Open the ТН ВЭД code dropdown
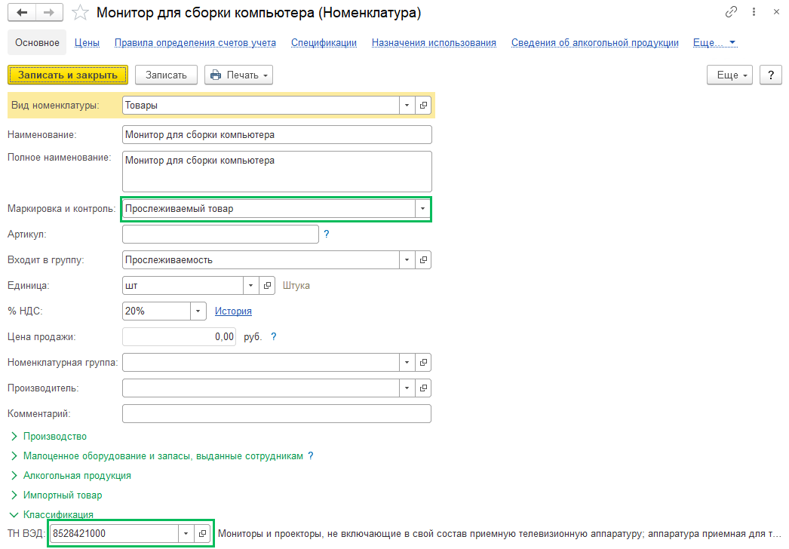The image size is (789, 549). click(186, 533)
